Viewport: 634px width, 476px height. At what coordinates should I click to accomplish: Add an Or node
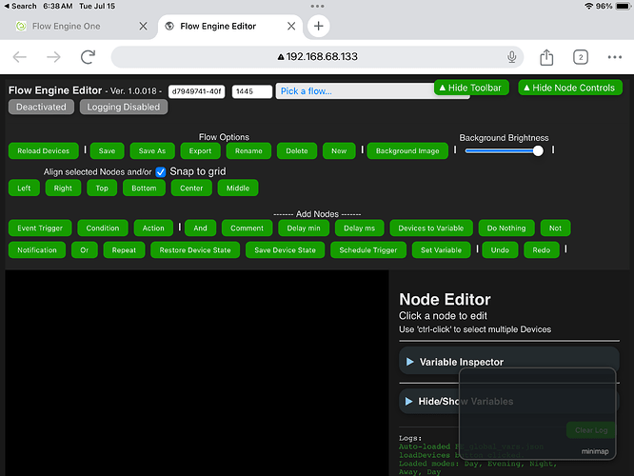point(84,250)
